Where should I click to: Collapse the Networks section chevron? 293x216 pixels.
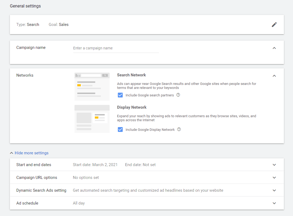click(274, 76)
